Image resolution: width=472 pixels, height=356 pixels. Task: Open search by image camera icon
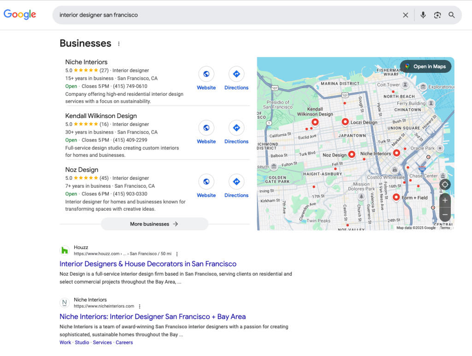pos(437,15)
